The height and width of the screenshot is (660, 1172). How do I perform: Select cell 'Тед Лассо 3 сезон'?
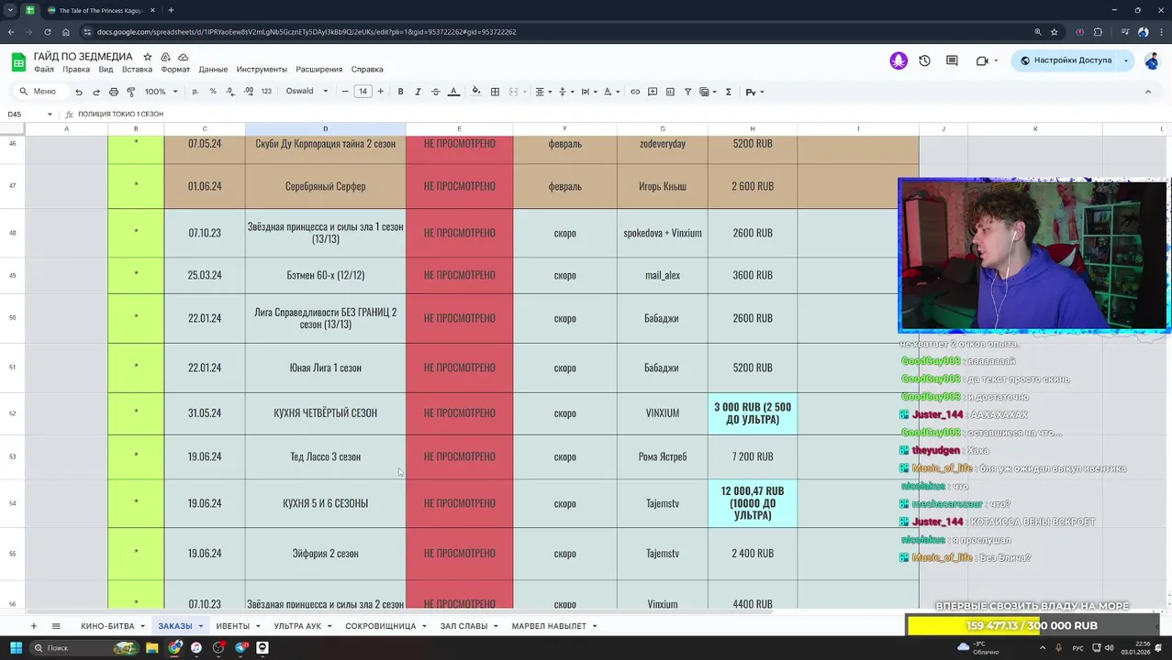click(x=325, y=456)
